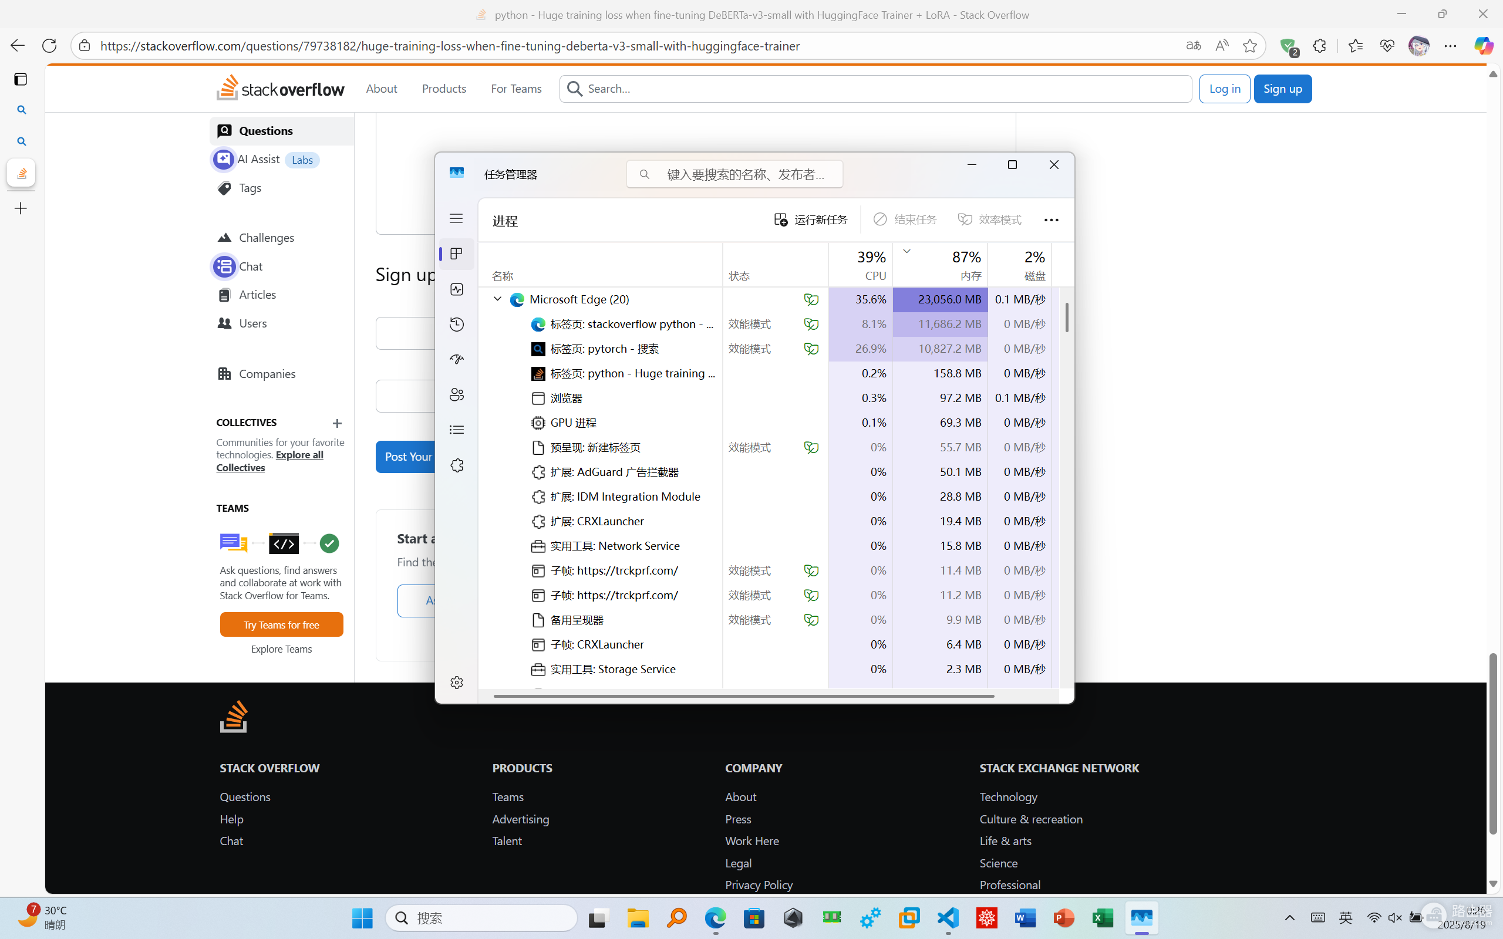Viewport: 1503px width, 939px height.
Task: Click the translate page icon in address bar
Action: 1193,45
